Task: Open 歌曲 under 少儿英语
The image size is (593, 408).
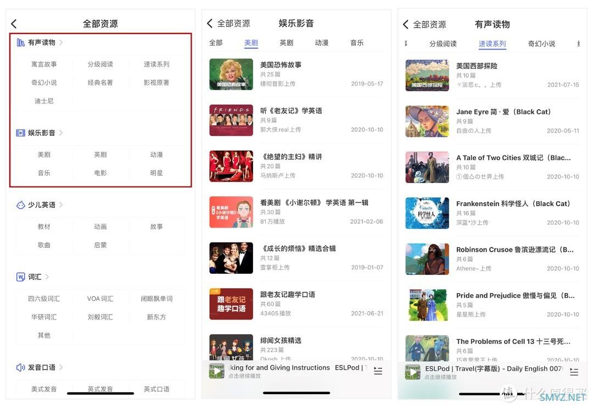Action: pos(44,245)
